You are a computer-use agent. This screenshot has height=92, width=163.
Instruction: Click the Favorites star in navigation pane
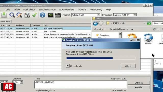click(x=97, y=35)
